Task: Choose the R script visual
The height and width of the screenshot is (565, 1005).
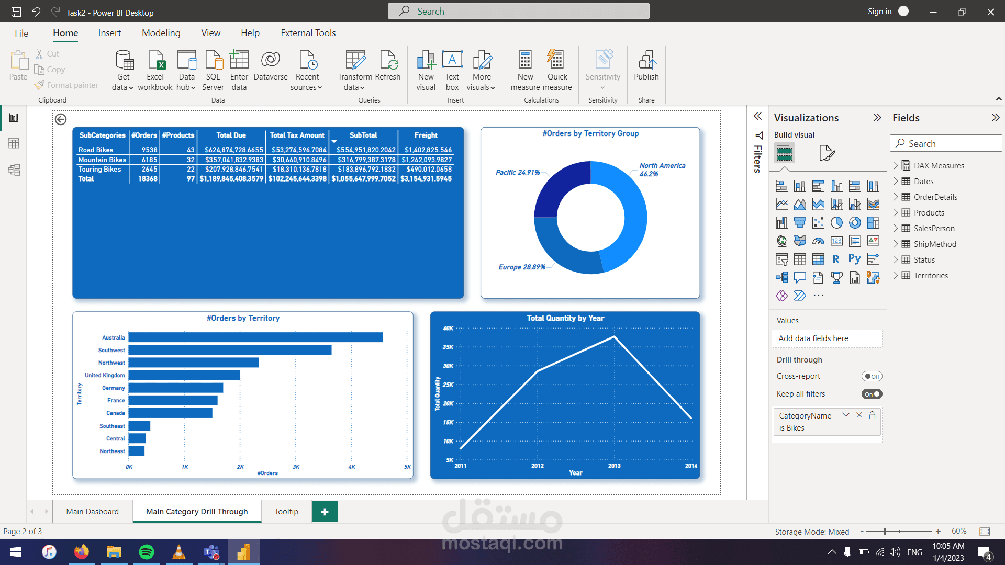Action: click(x=836, y=259)
